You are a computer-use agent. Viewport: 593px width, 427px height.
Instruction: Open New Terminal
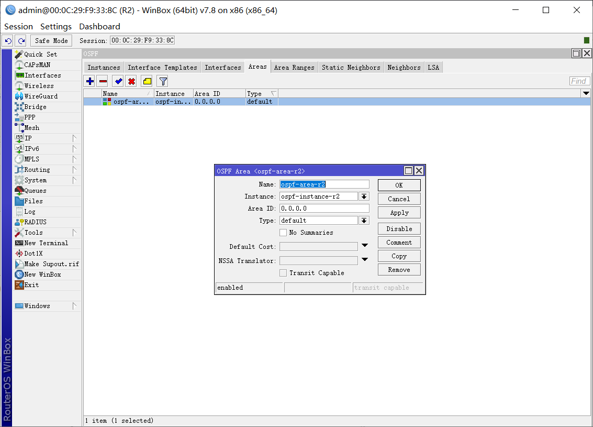point(47,243)
